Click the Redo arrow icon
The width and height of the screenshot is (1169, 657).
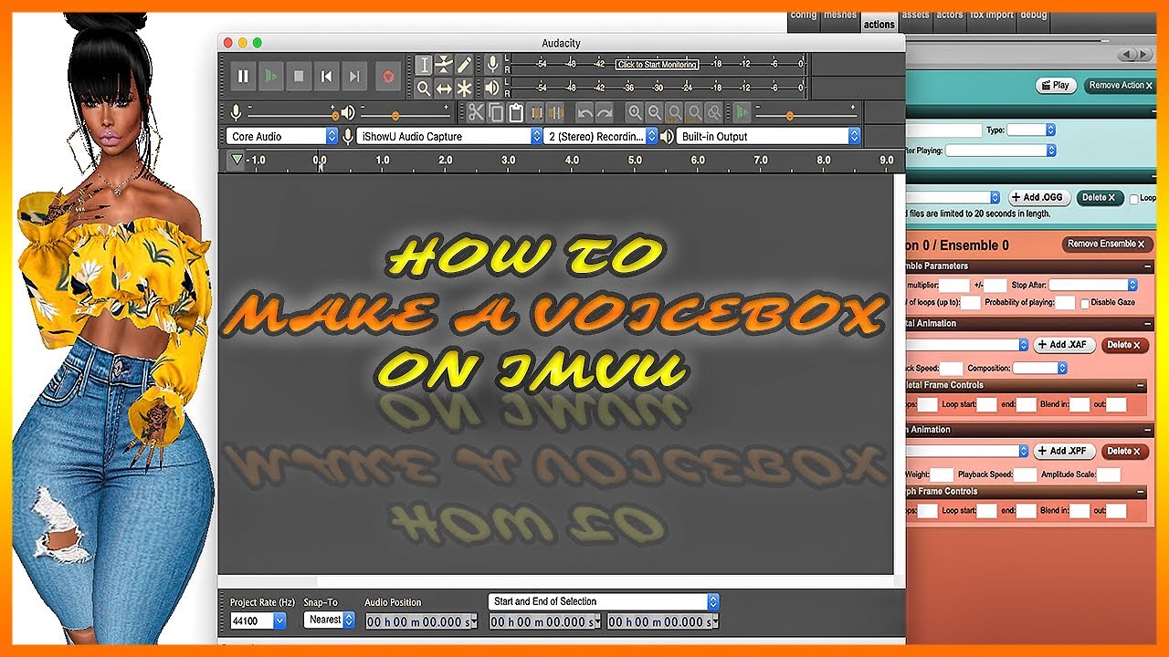605,112
